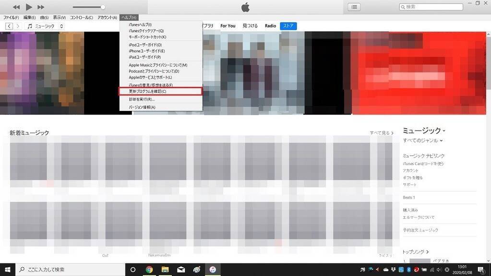Switch to the For You tab
This screenshot has height=276, width=491.
click(228, 26)
